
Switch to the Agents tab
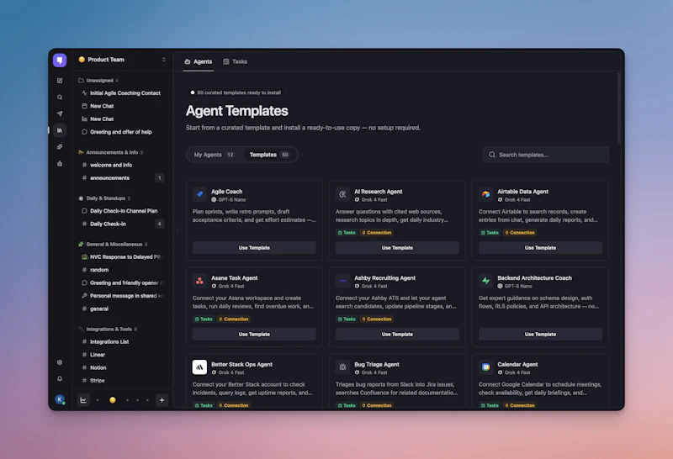tap(199, 61)
